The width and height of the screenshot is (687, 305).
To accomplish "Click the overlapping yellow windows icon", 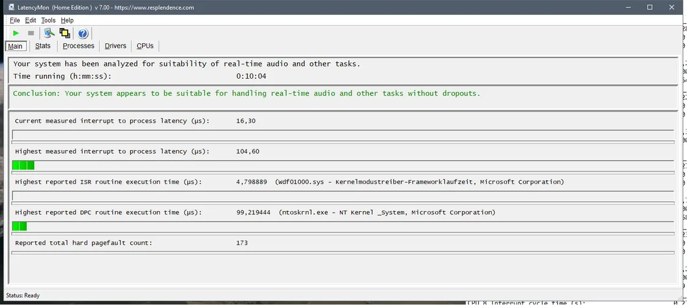I will pyautogui.click(x=65, y=33).
